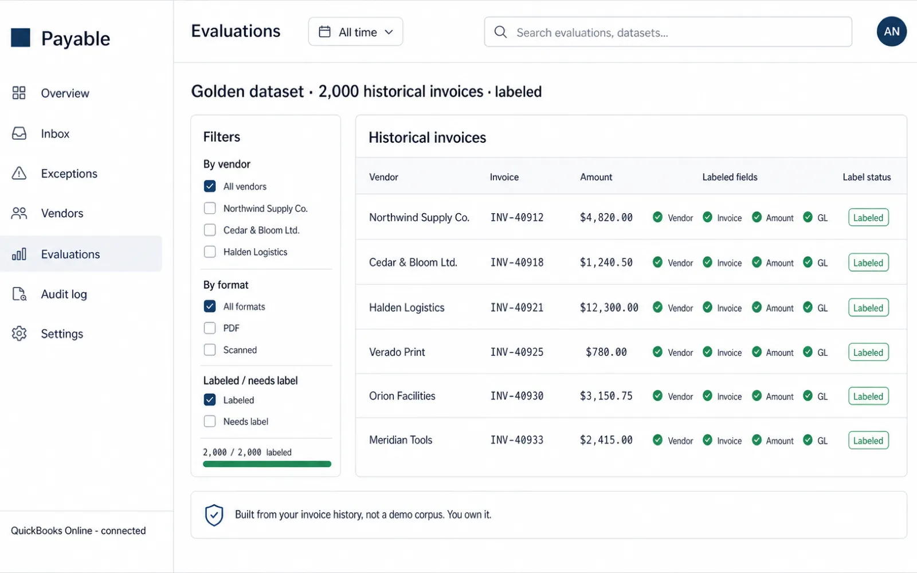Click the shield checkmark icon in banner
Viewport: 917px width, 573px height.
pos(214,515)
